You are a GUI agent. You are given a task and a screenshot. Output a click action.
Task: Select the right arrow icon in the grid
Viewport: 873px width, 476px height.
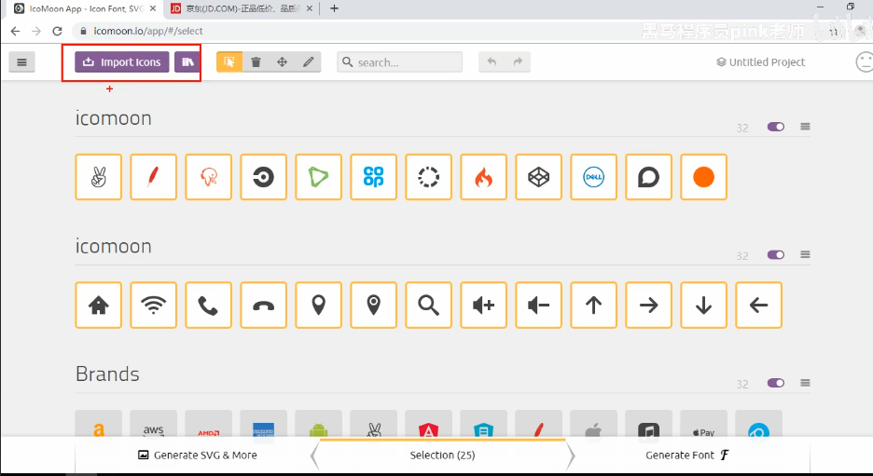point(648,305)
